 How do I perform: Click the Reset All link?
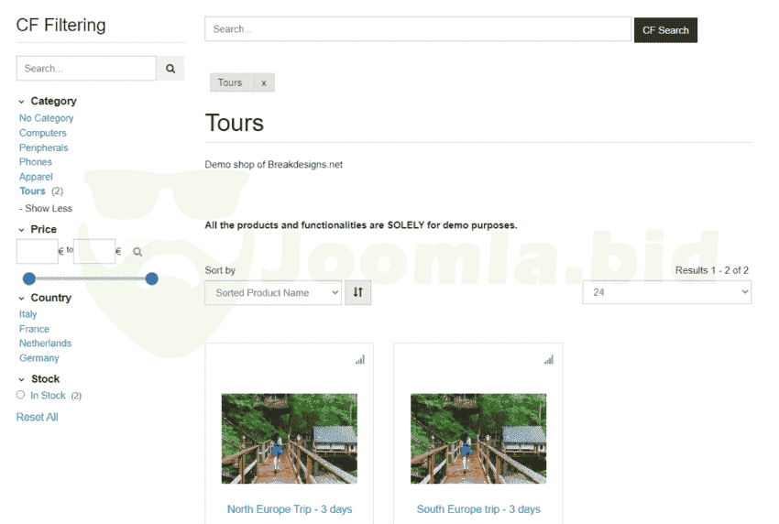point(37,417)
